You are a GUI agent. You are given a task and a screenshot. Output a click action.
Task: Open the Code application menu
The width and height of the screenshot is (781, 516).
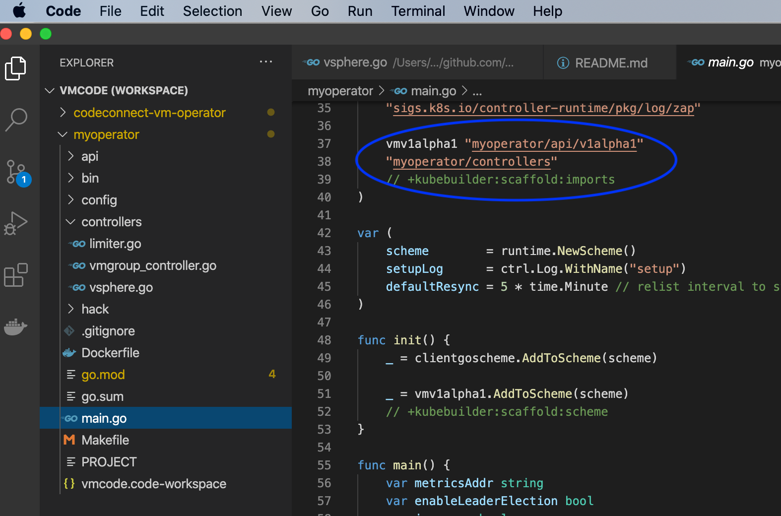coord(63,11)
